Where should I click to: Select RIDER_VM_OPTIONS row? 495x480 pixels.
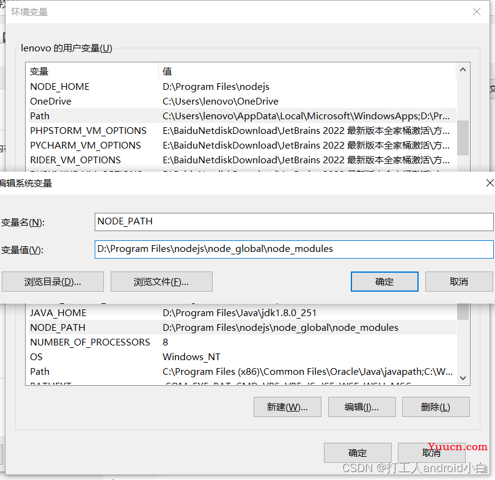243,160
